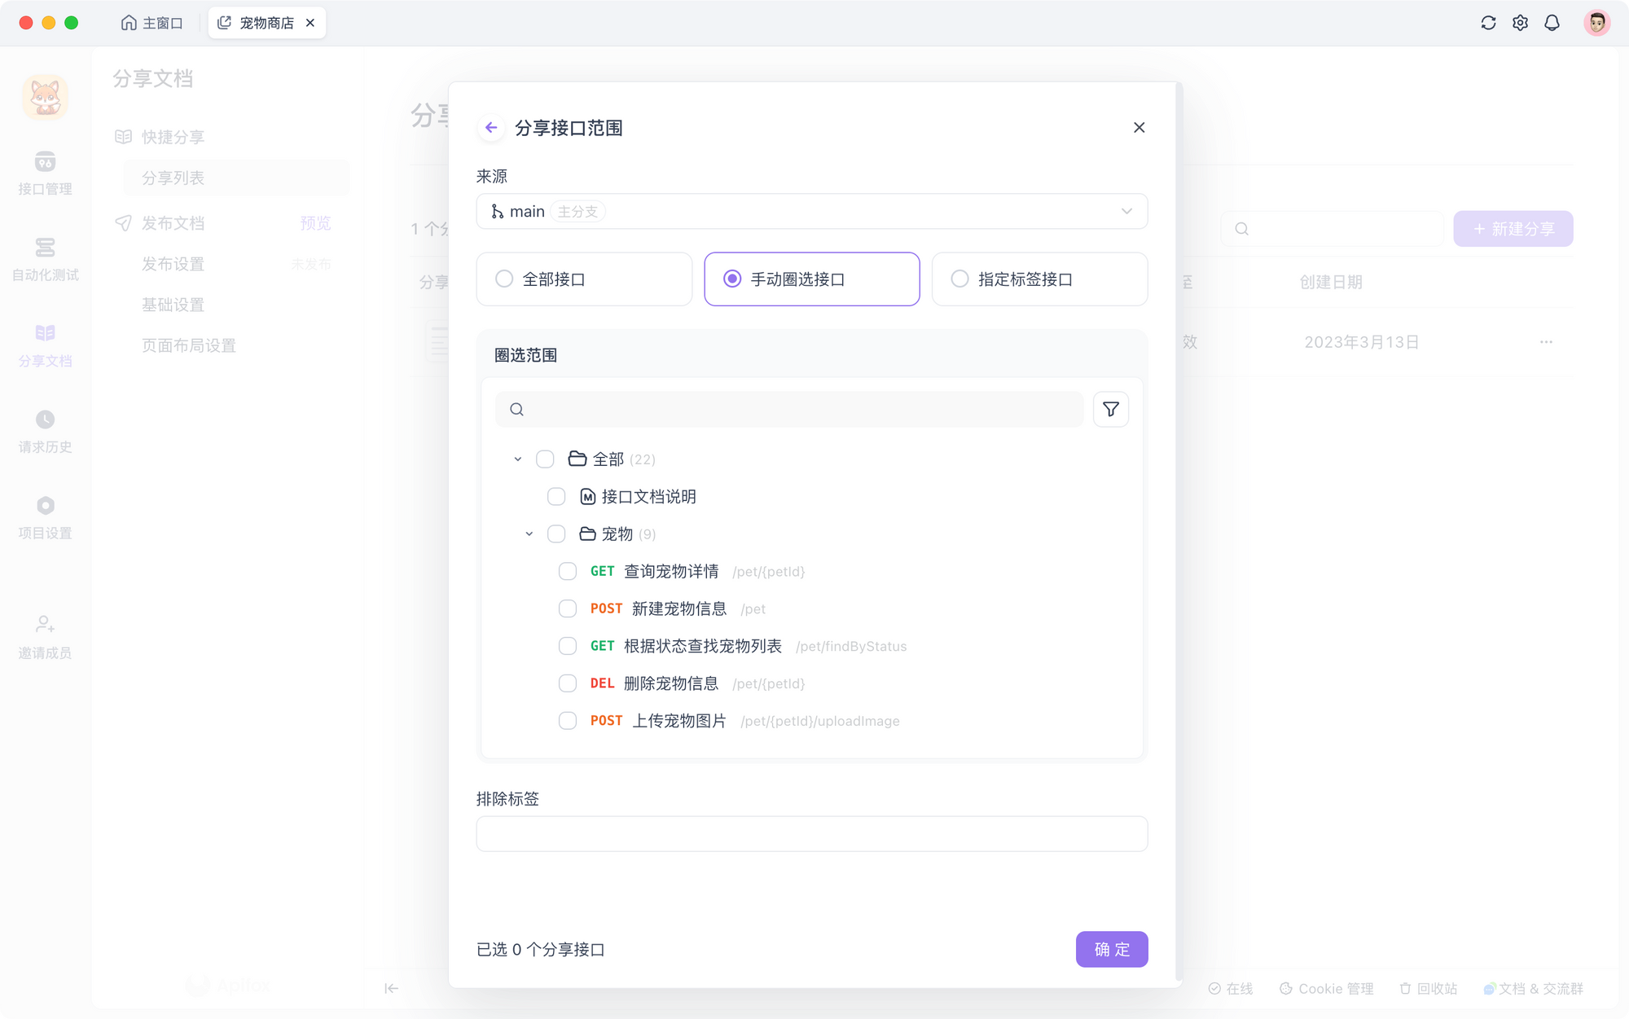Open 分享列表 in sidebar menu
Screen dimensions: 1629x1019
pos(236,178)
